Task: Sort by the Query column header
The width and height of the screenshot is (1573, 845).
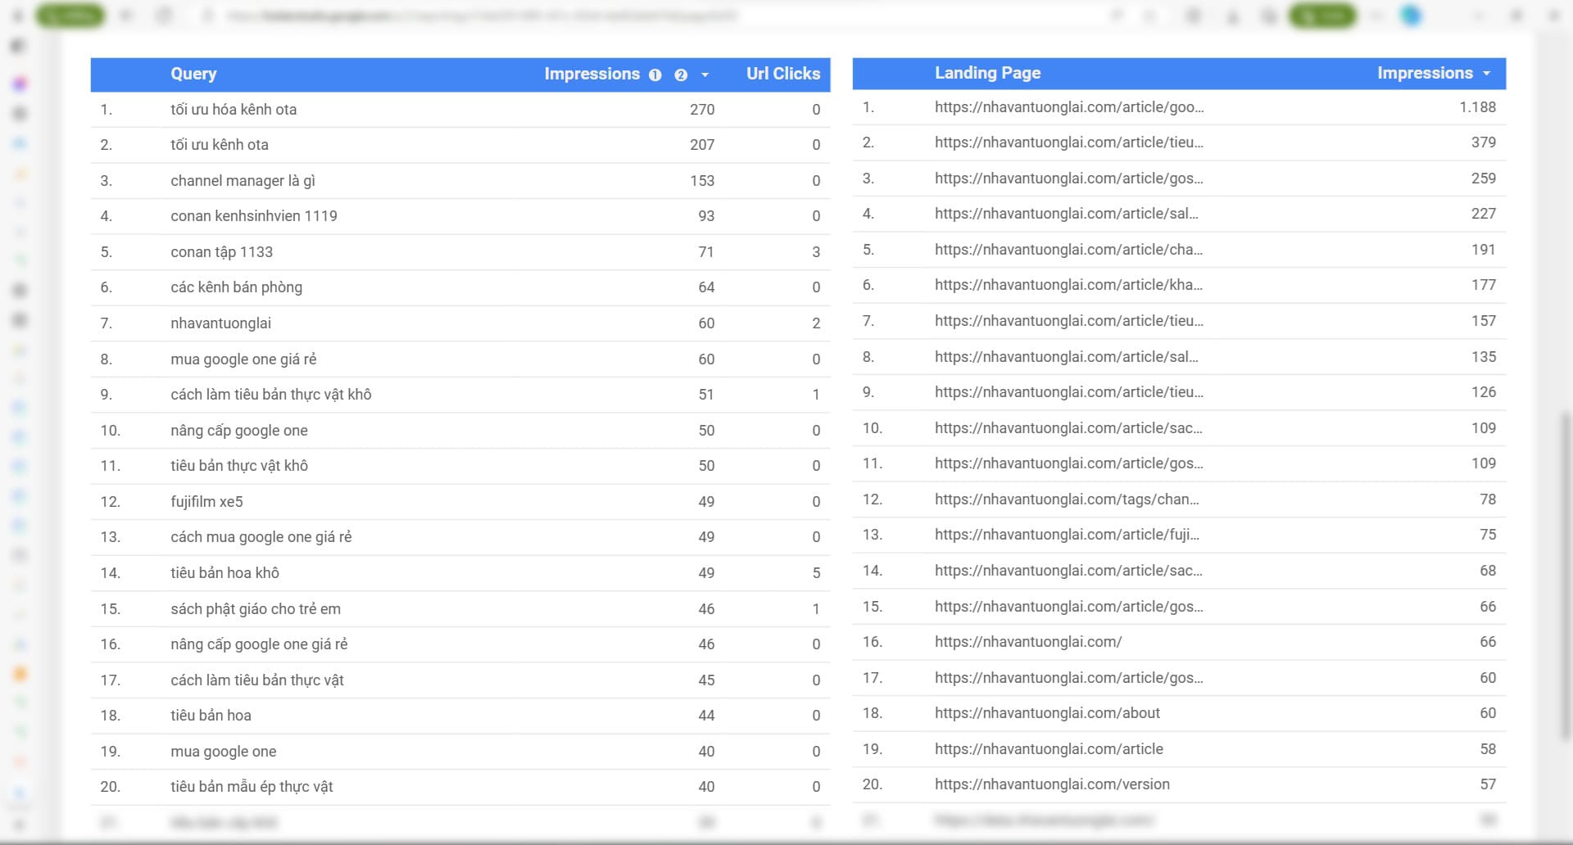Action: 193,74
